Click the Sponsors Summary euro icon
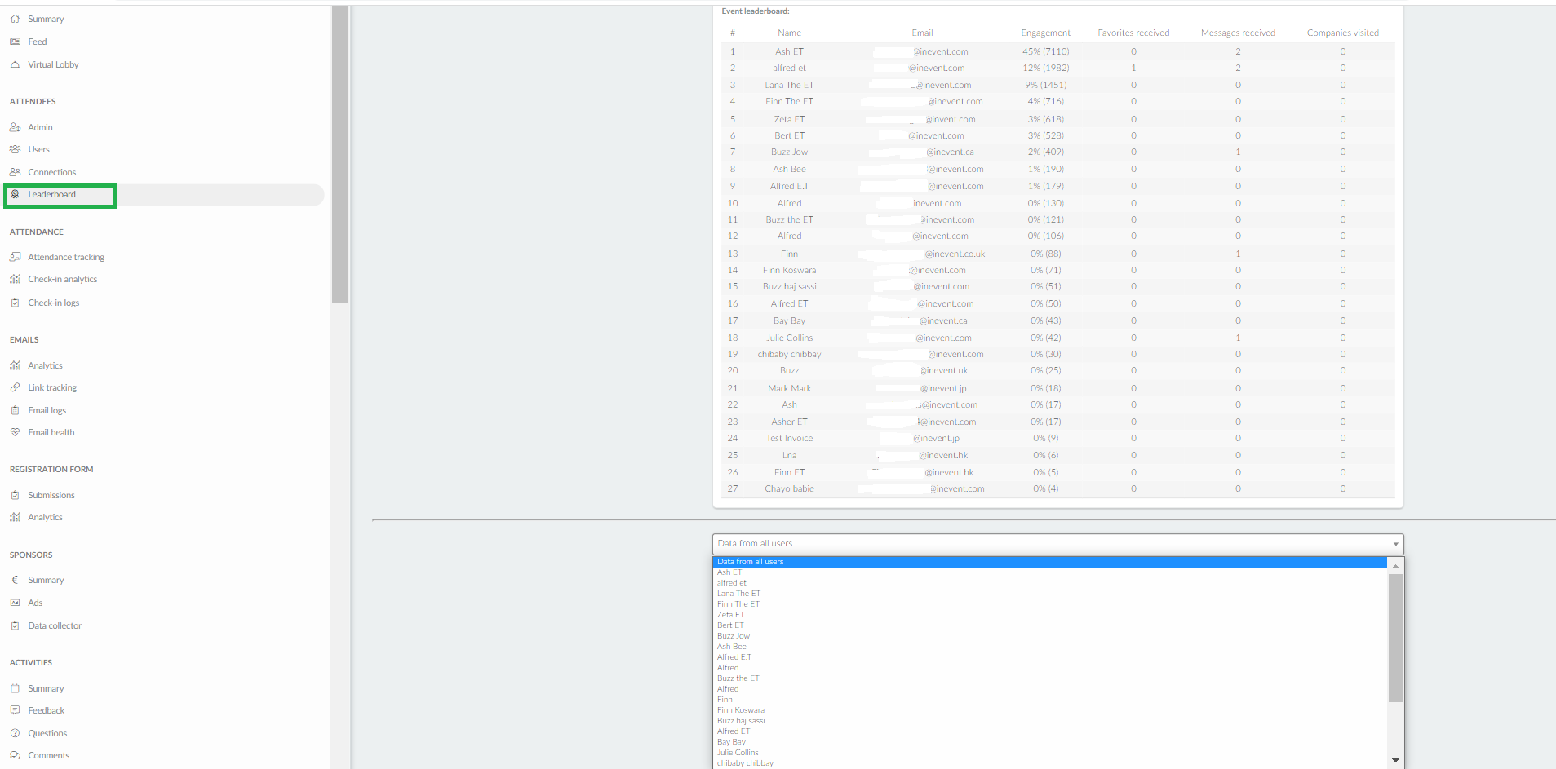The height and width of the screenshot is (769, 1556). click(x=15, y=580)
